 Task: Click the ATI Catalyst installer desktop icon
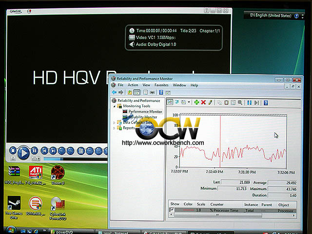(x=36, y=175)
